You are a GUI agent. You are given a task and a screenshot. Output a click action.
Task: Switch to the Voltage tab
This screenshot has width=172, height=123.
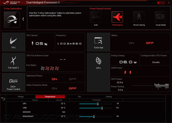pos(21,97)
